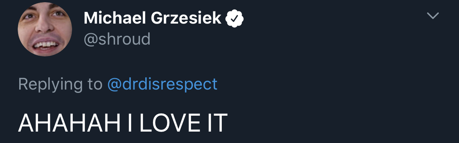This screenshot has width=459, height=143.
Task: Toggle the tweet dropdown caret
Action: click(433, 15)
